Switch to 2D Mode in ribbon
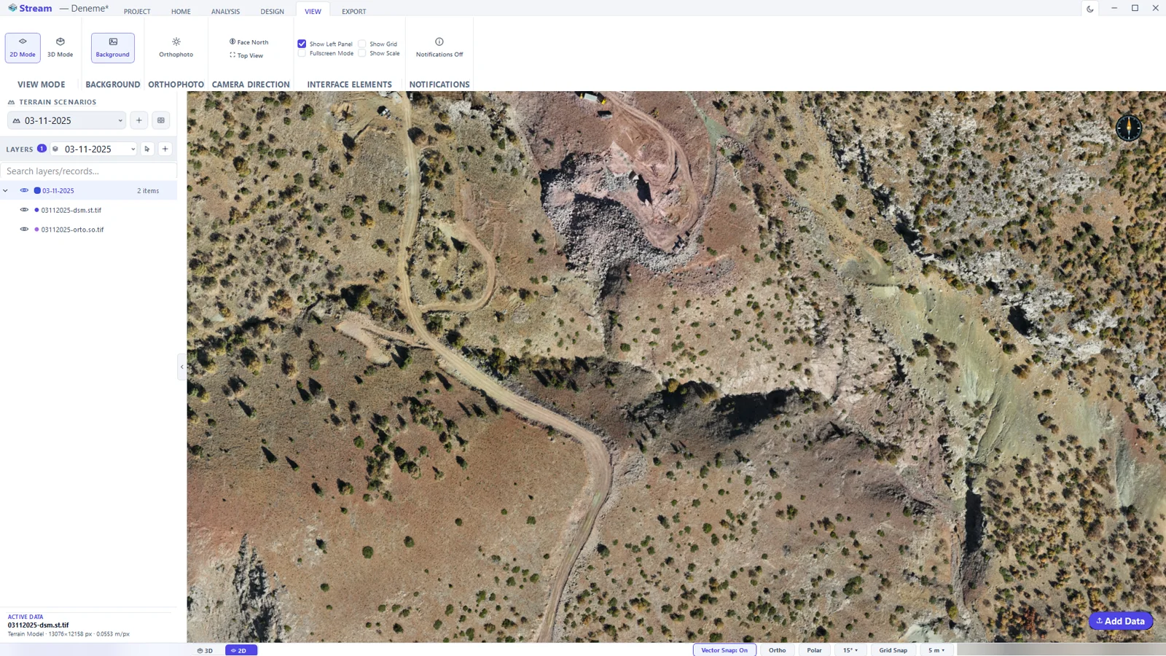This screenshot has height=656, width=1166. pos(23,48)
